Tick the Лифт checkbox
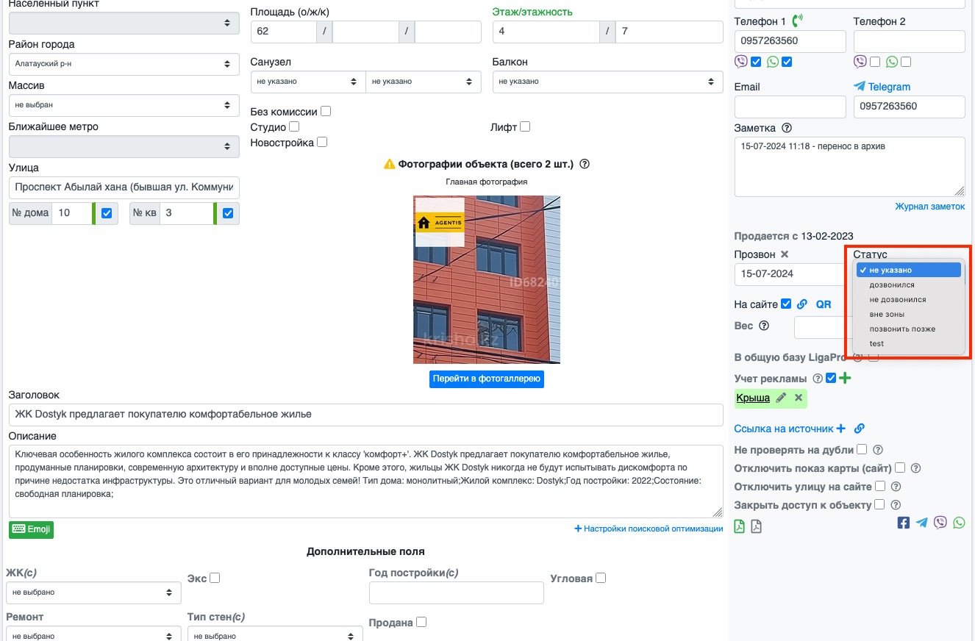Image resolution: width=975 pixels, height=641 pixels. (525, 126)
